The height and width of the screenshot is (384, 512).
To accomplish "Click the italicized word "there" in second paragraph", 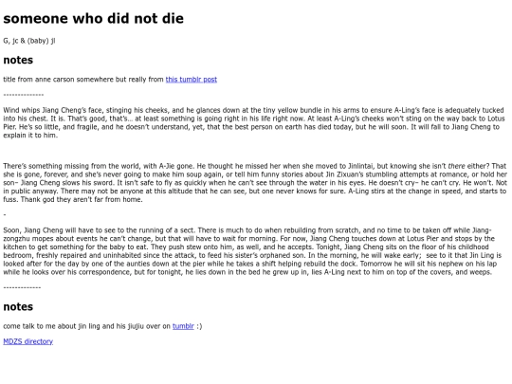I will point(456,166).
